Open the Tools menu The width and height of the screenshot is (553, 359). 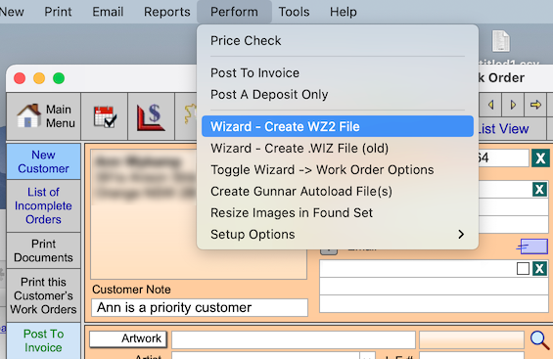coord(294,12)
